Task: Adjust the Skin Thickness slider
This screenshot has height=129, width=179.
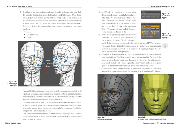Action: pos(150,36)
